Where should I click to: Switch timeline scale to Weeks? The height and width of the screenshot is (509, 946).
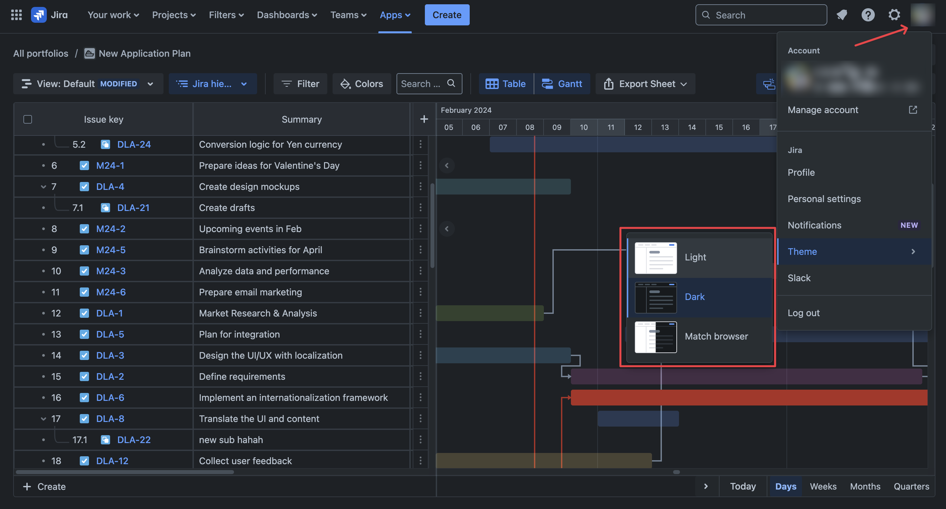click(823, 486)
